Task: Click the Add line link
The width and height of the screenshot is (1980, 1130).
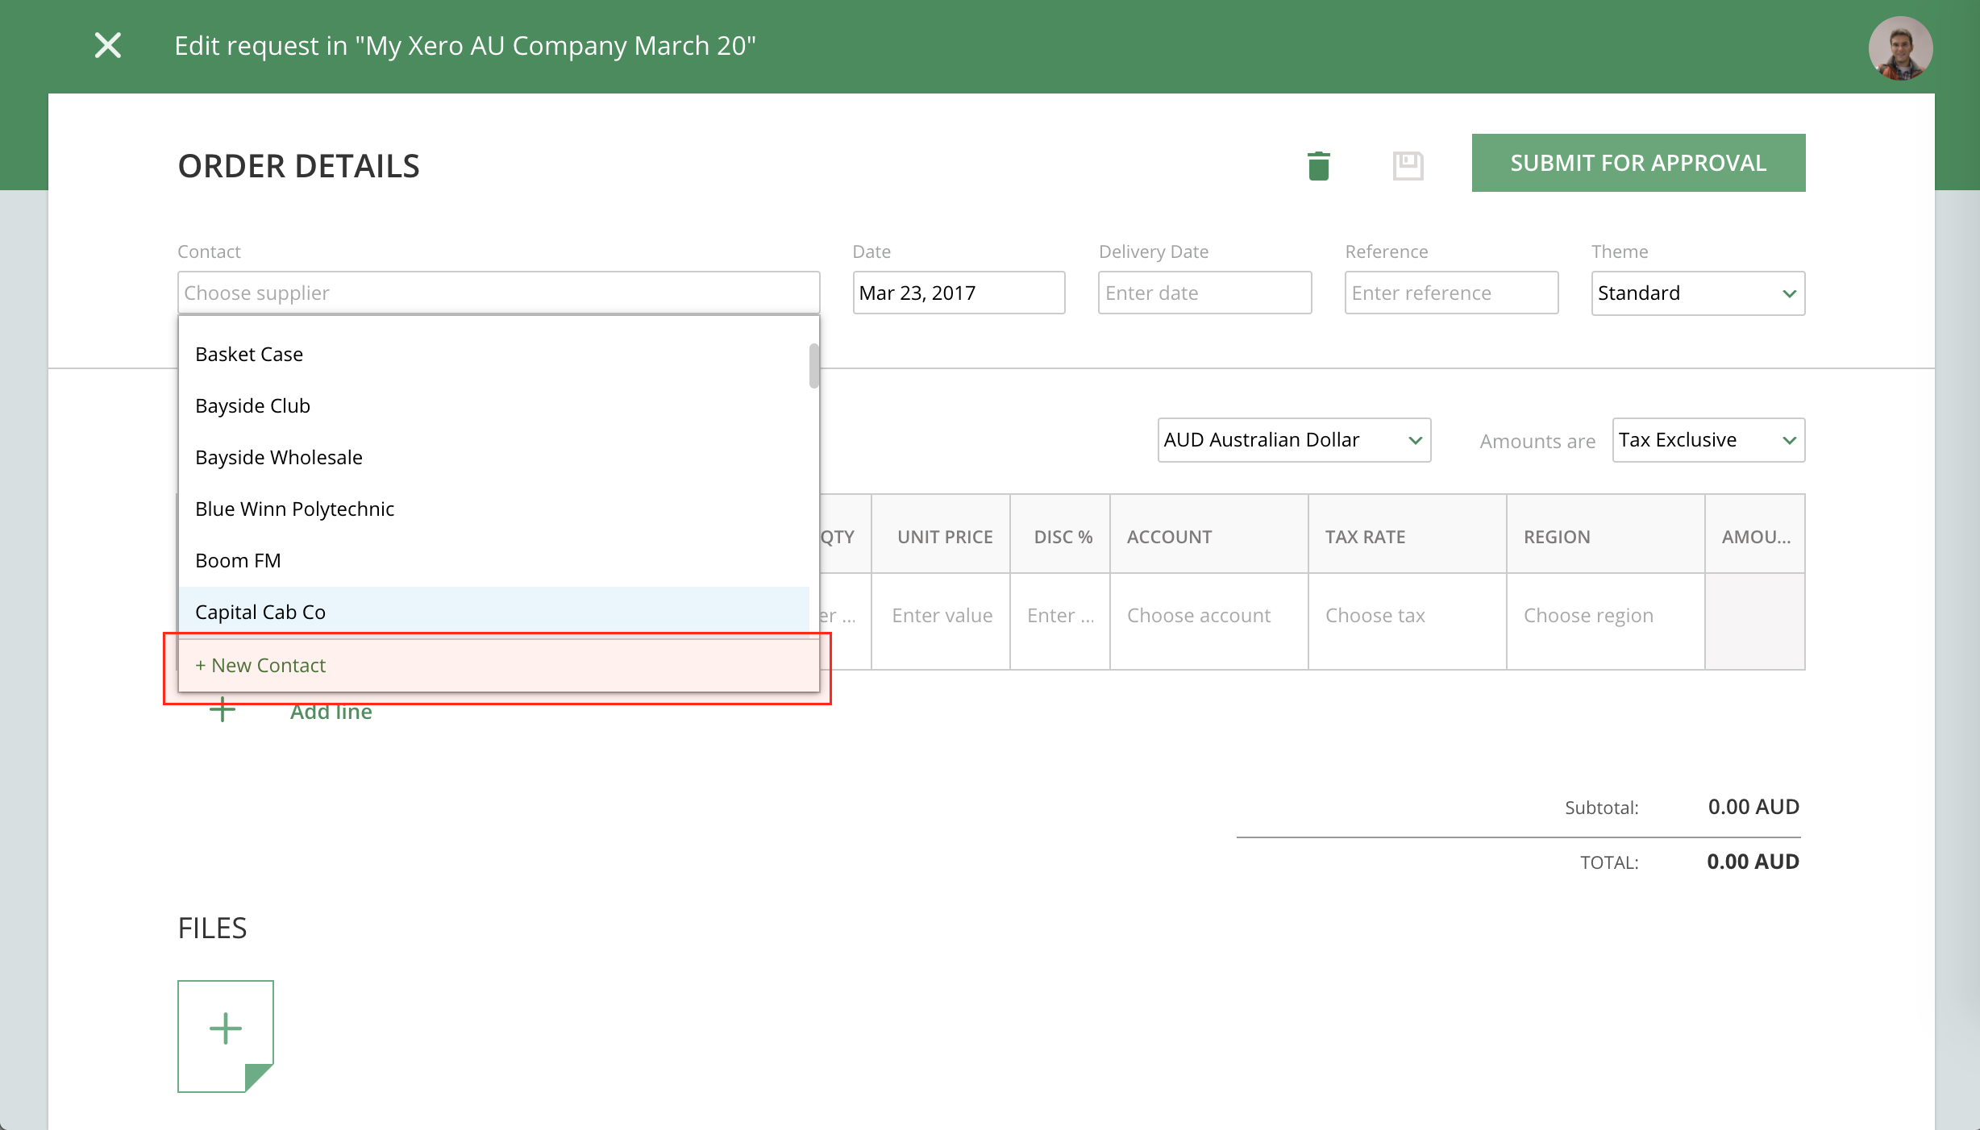Action: click(331, 712)
